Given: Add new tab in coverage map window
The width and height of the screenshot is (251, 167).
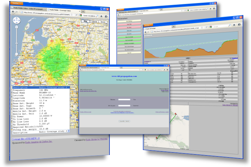Looking at the screenshot, I should [x=83, y=11].
